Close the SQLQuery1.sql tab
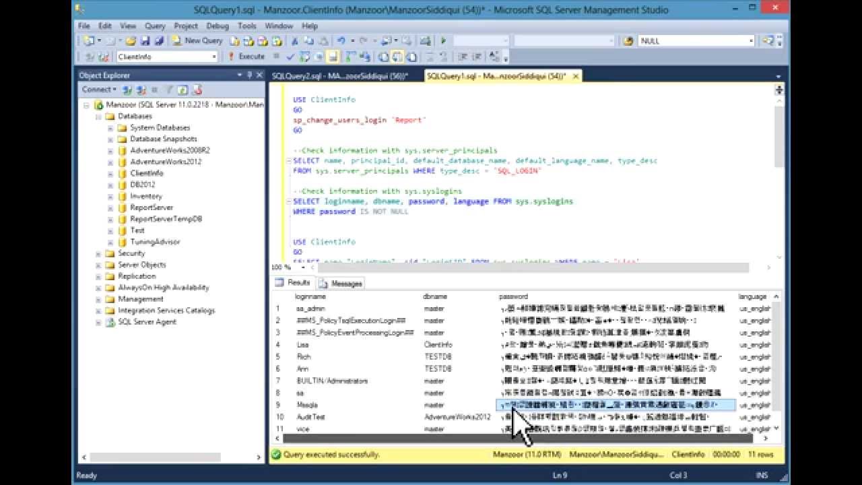The height and width of the screenshot is (485, 862). [x=576, y=76]
